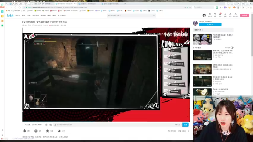This screenshot has height=142, width=253.
Task: Click the green mail icon in left sidebar
Action: click(x=2, y=25)
